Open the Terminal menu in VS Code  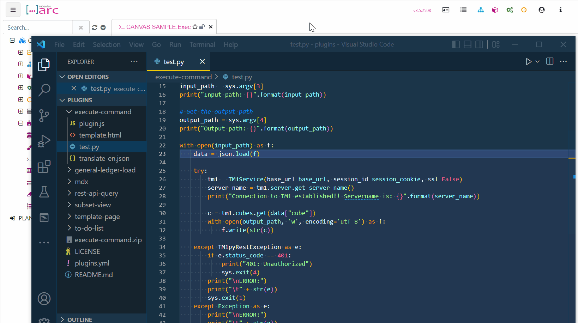click(202, 44)
